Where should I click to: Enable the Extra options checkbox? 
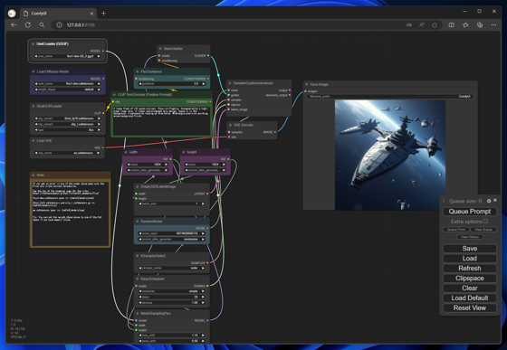coord(485,222)
